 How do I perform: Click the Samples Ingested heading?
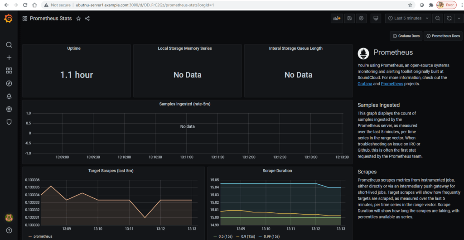tap(378, 105)
